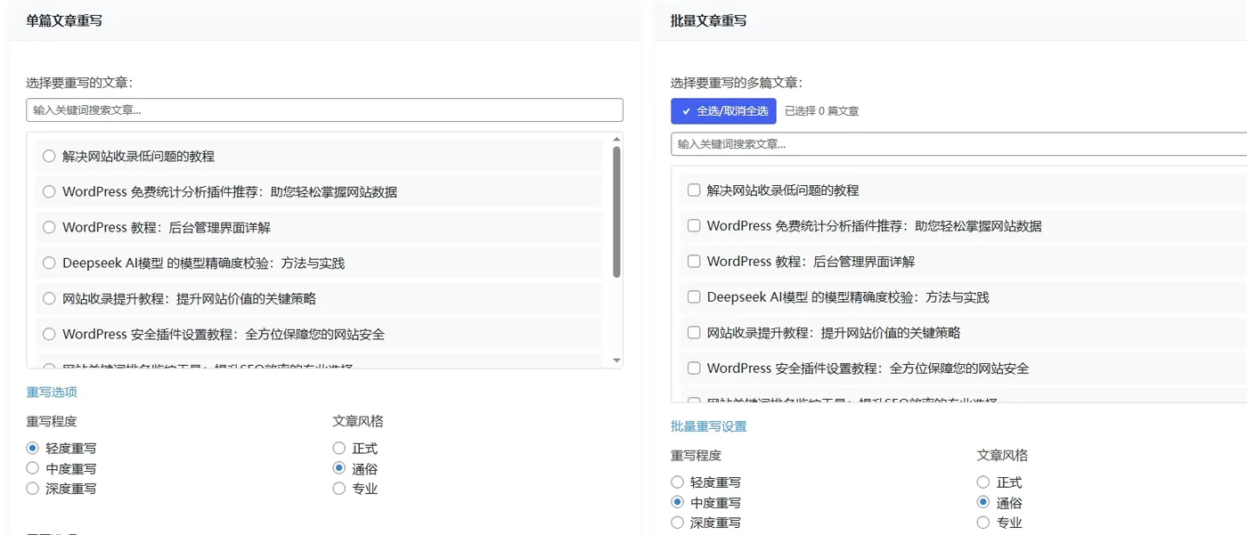Click 重写程度 label in single rewrite panel

52,421
